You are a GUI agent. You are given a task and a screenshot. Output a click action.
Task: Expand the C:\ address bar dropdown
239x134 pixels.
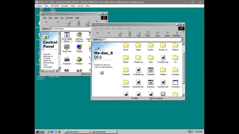coord(182,39)
